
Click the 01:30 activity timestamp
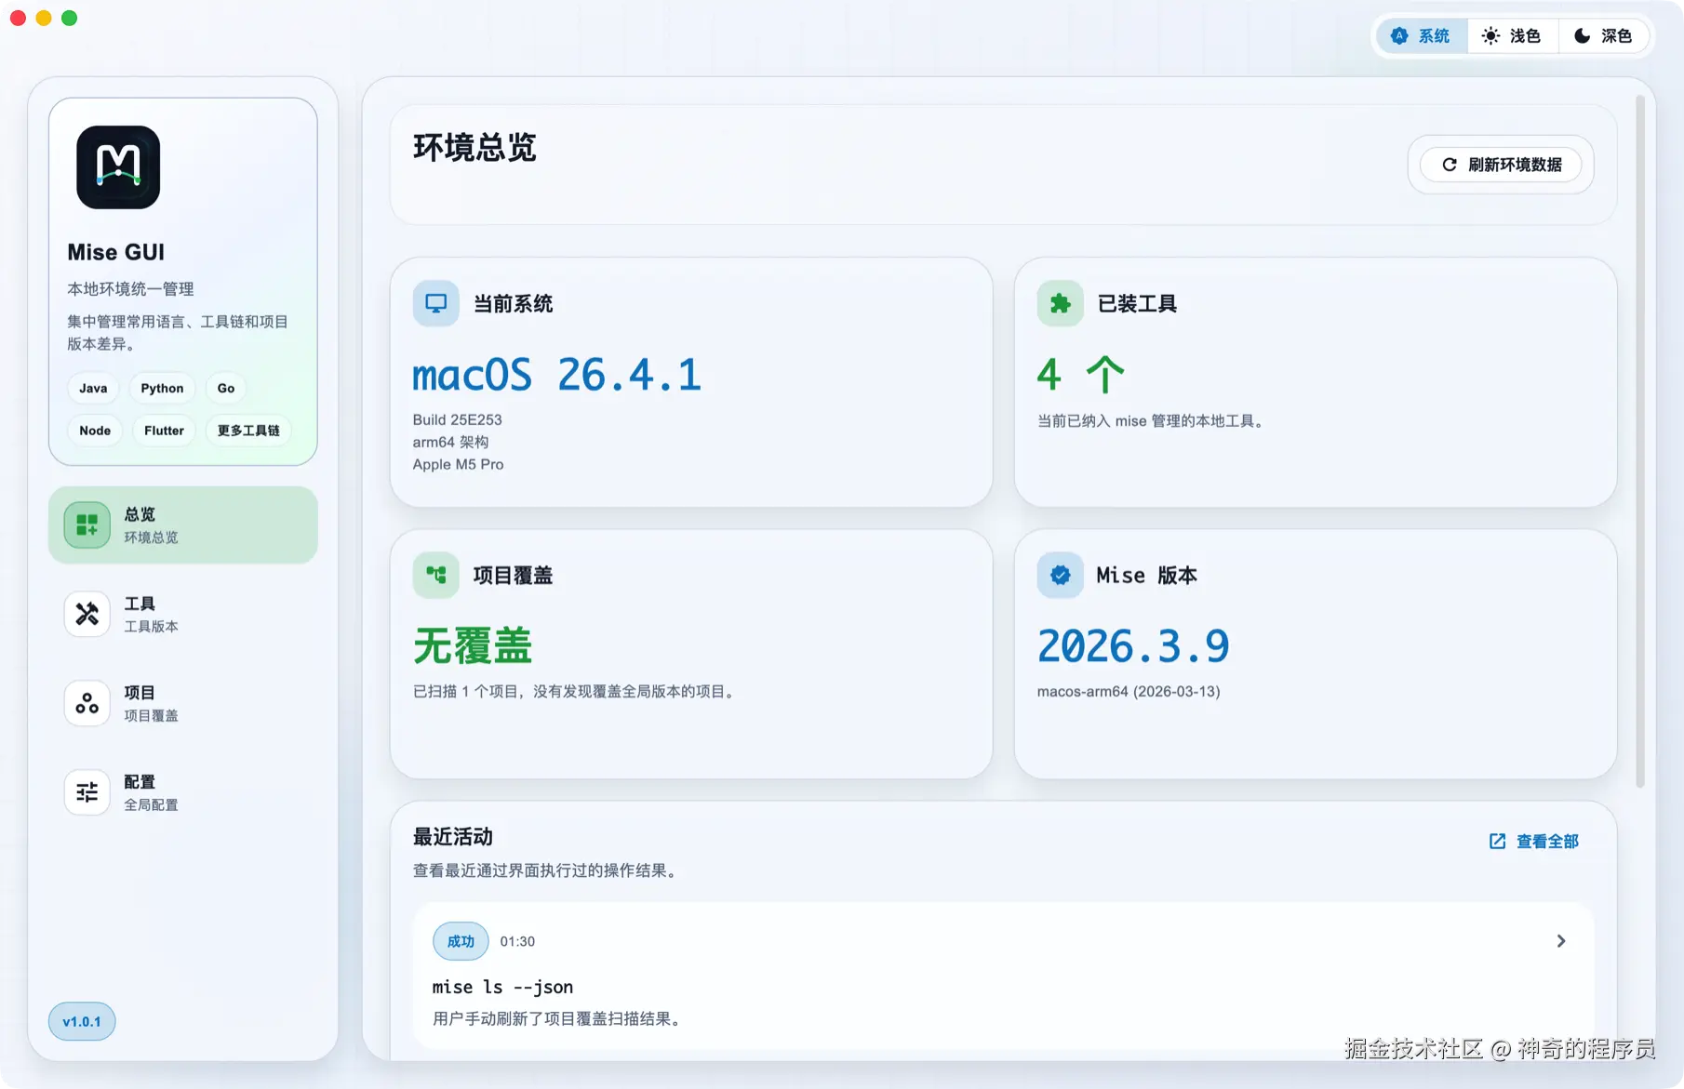point(517,941)
